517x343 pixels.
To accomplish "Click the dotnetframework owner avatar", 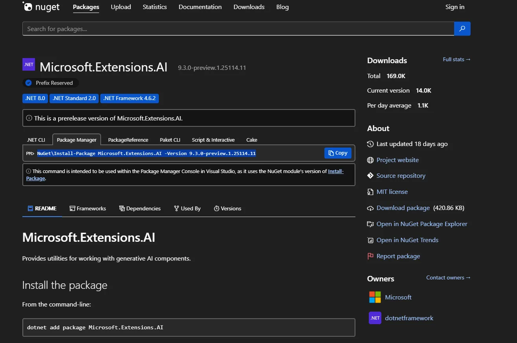I will (375, 318).
